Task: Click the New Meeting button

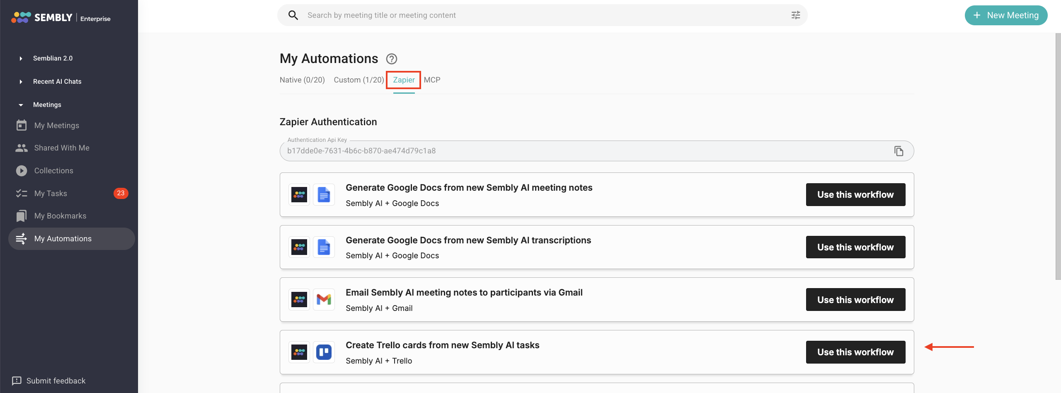Action: 1006,15
